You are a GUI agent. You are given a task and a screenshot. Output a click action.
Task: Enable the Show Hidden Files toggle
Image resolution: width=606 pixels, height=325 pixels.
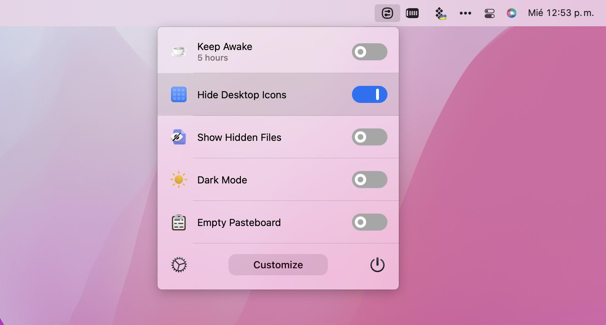369,137
